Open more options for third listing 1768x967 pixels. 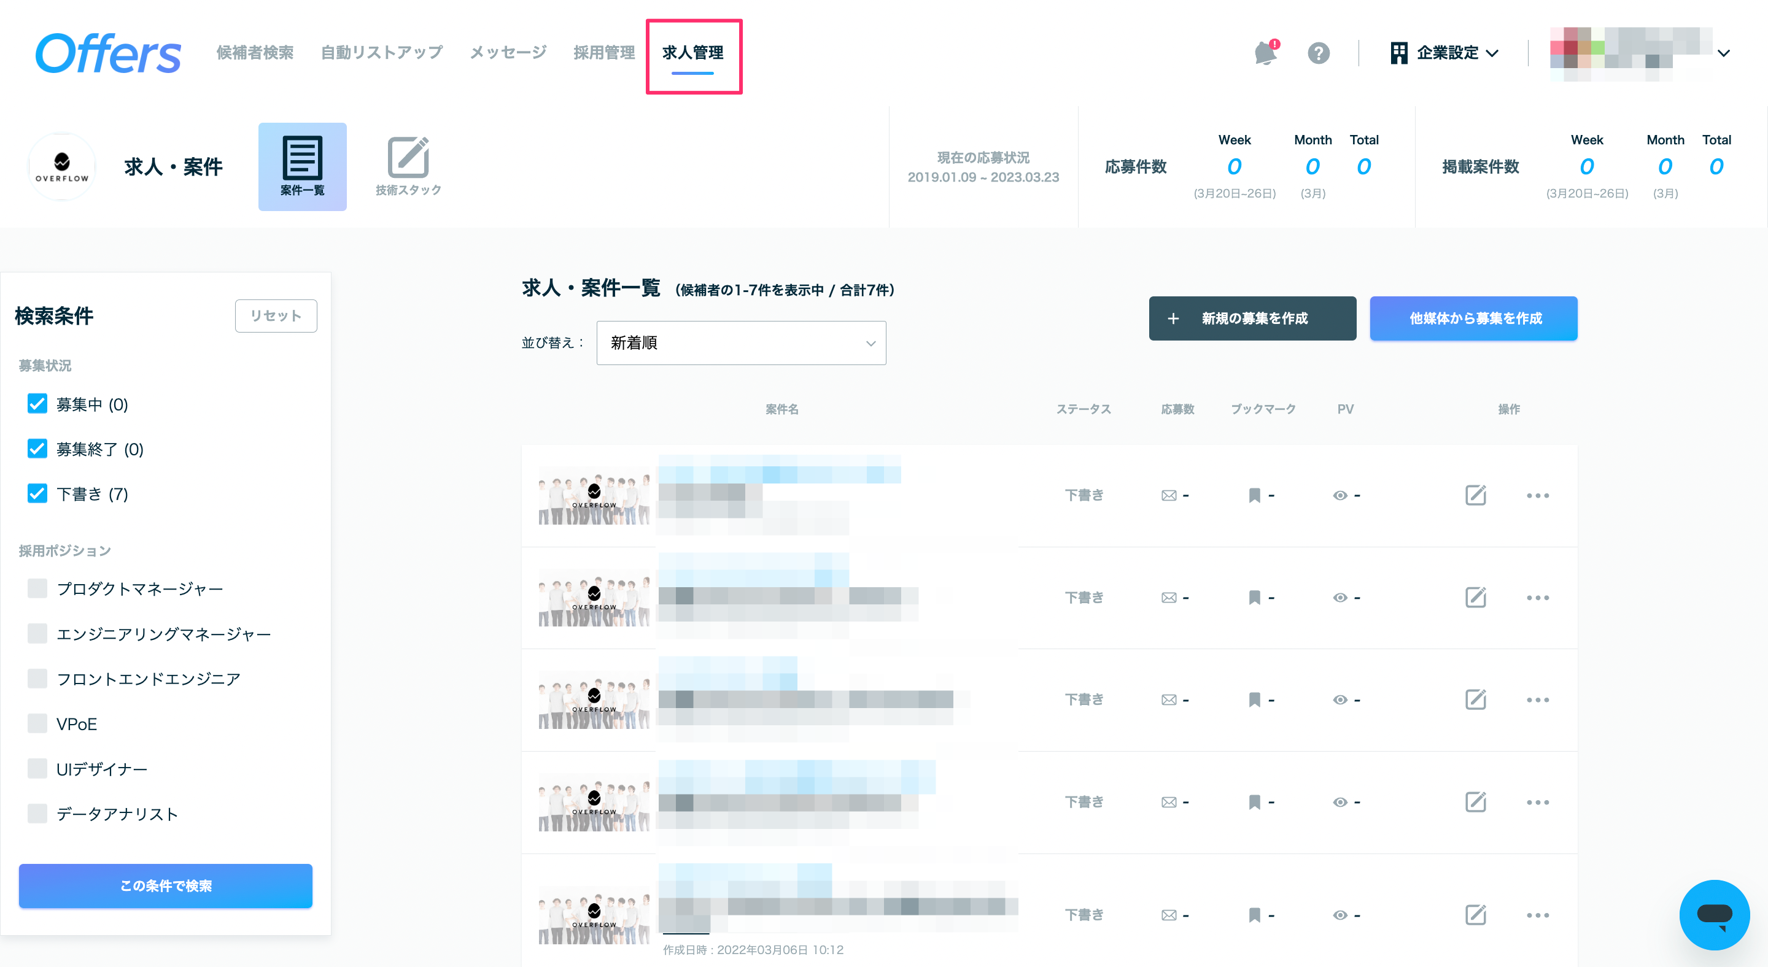click(x=1537, y=699)
